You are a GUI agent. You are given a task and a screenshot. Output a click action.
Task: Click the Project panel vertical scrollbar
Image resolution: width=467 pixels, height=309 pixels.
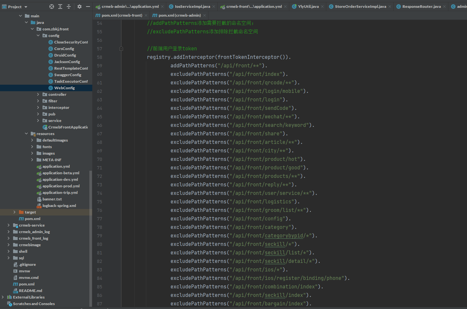91,239
